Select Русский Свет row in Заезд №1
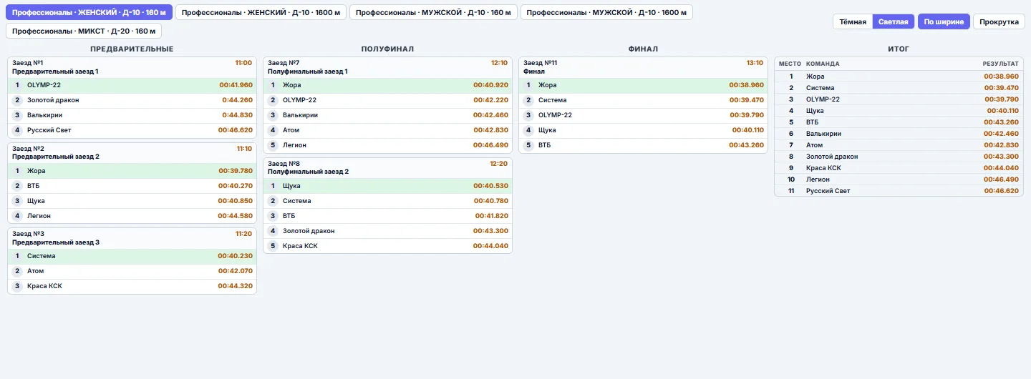The height and width of the screenshot is (379, 1031). click(x=132, y=130)
